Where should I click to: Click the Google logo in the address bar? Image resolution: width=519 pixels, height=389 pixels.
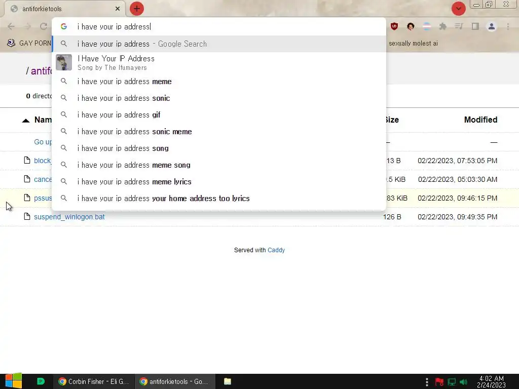point(64,26)
